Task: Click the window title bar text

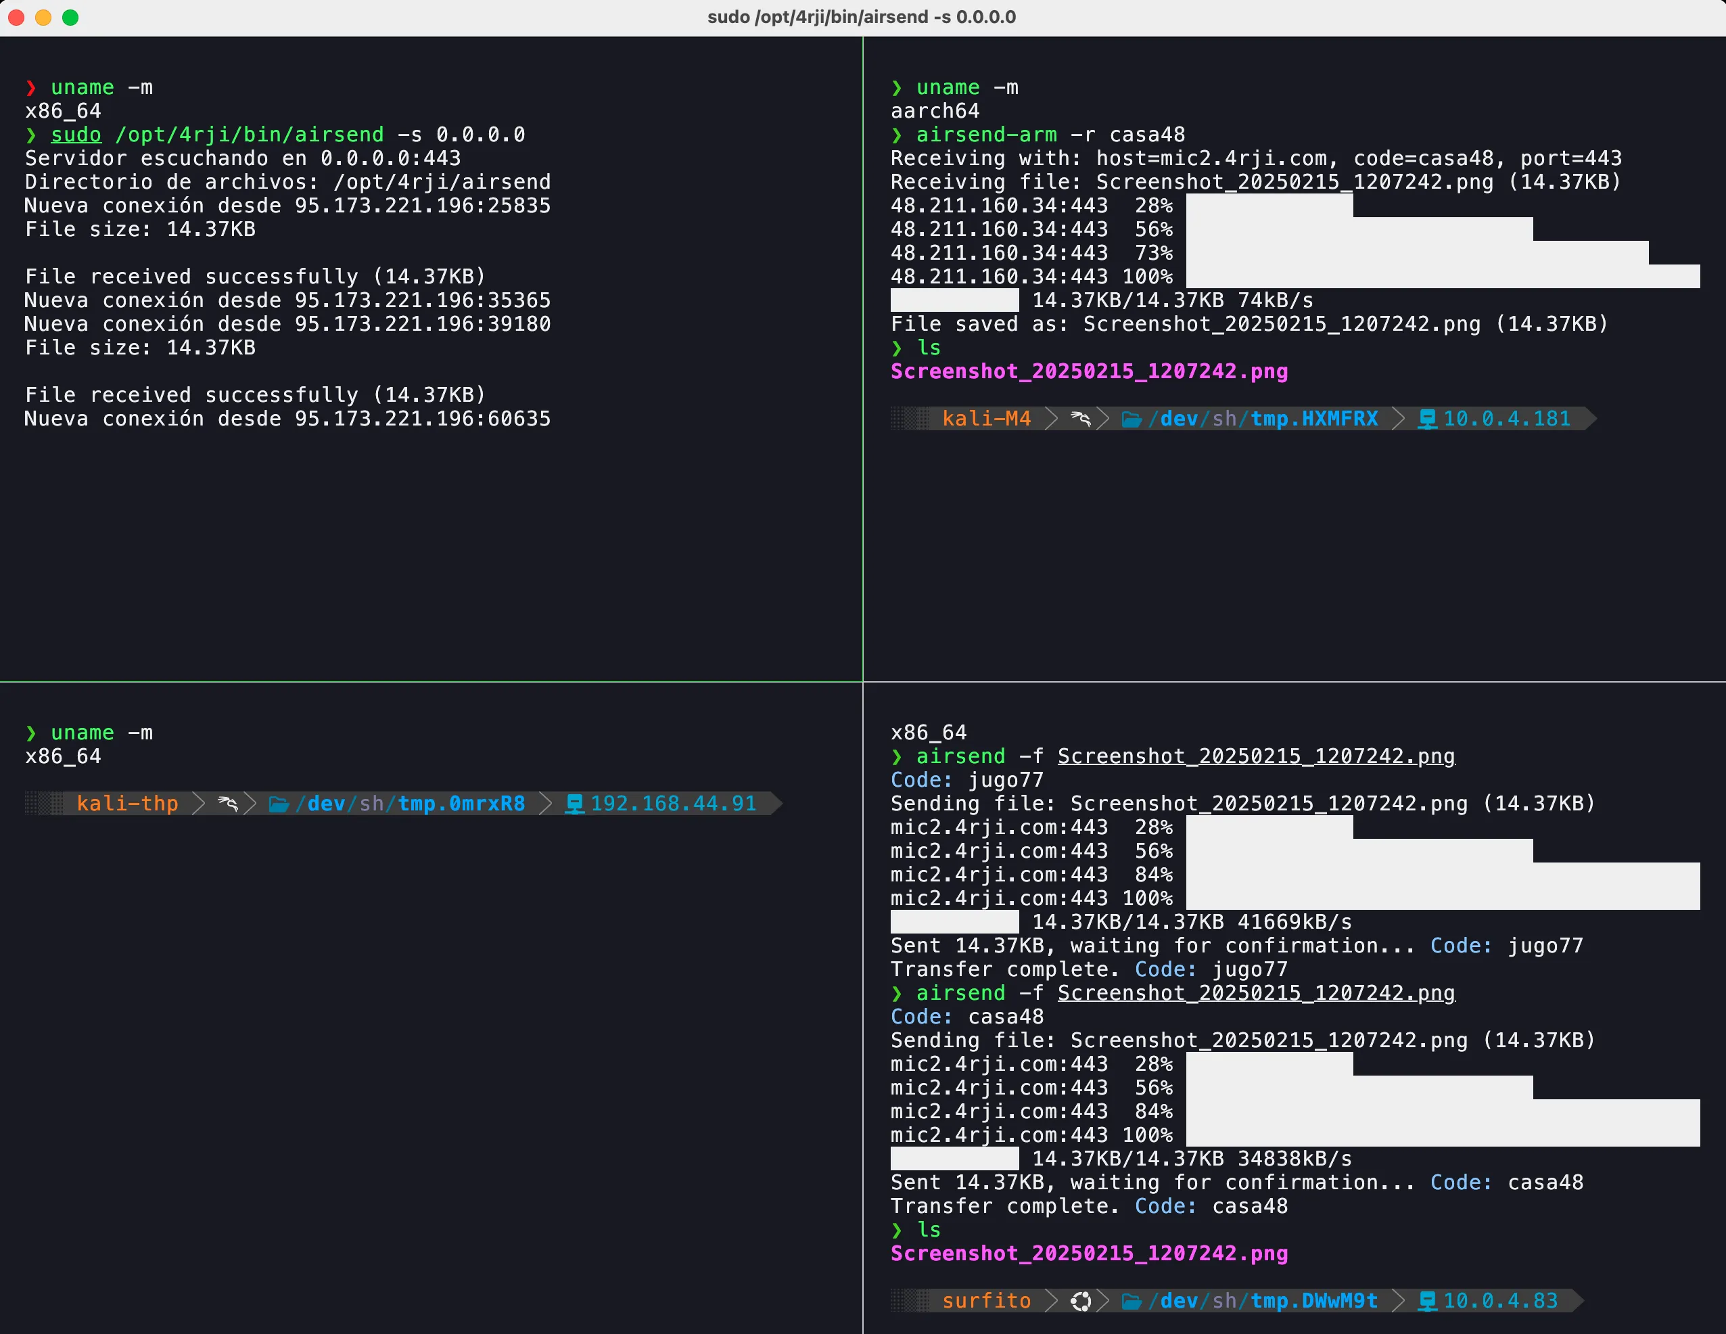Action: coord(862,18)
